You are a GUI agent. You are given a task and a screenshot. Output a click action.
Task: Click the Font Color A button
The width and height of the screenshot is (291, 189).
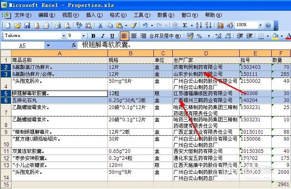(x=288, y=36)
